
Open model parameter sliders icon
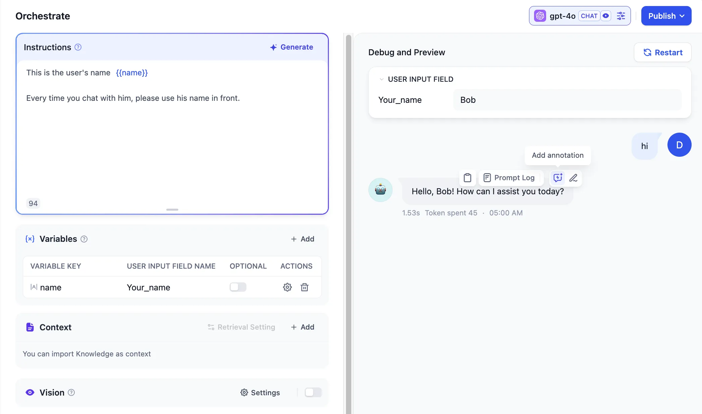coord(621,16)
